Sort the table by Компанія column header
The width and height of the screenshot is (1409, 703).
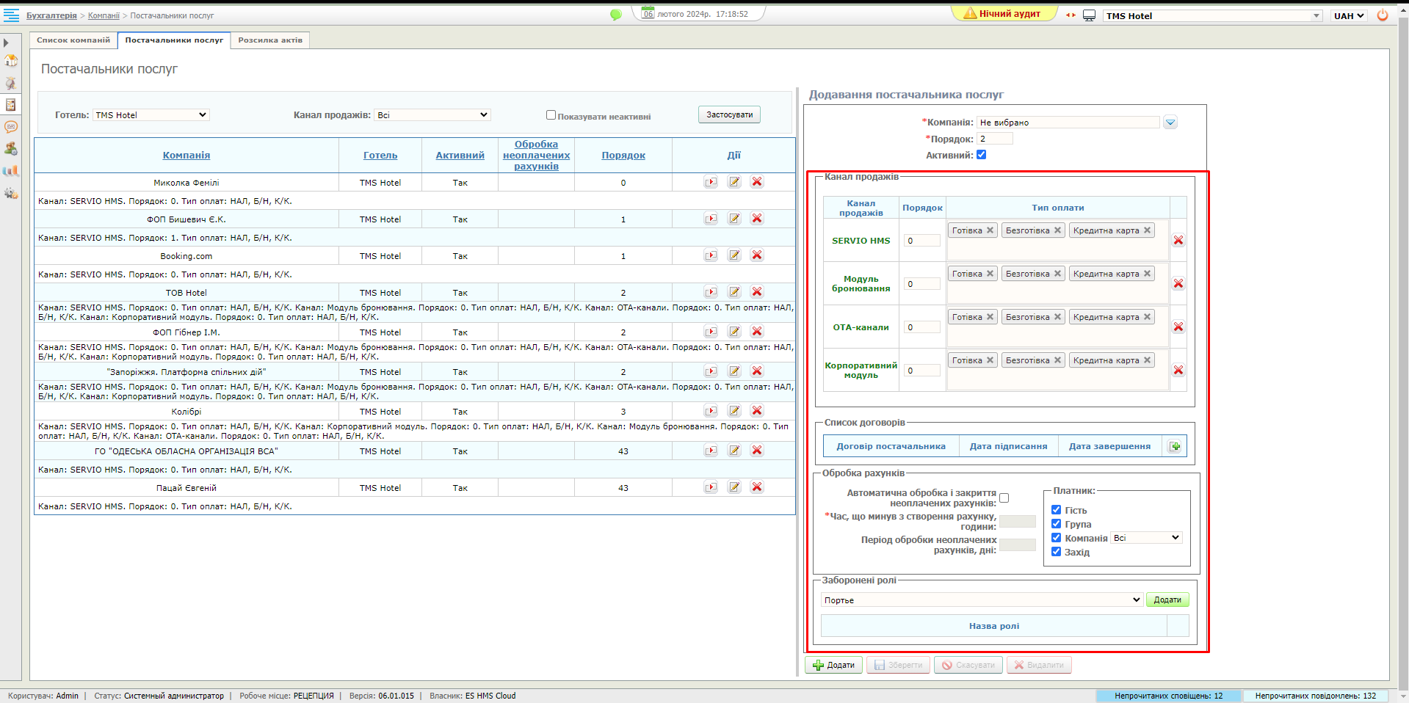pos(186,156)
